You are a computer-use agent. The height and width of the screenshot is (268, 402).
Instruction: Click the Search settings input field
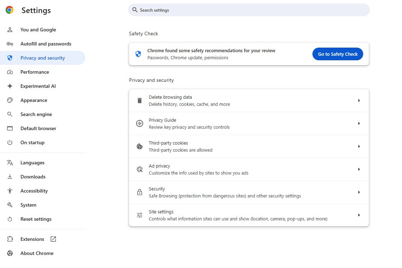(x=249, y=10)
